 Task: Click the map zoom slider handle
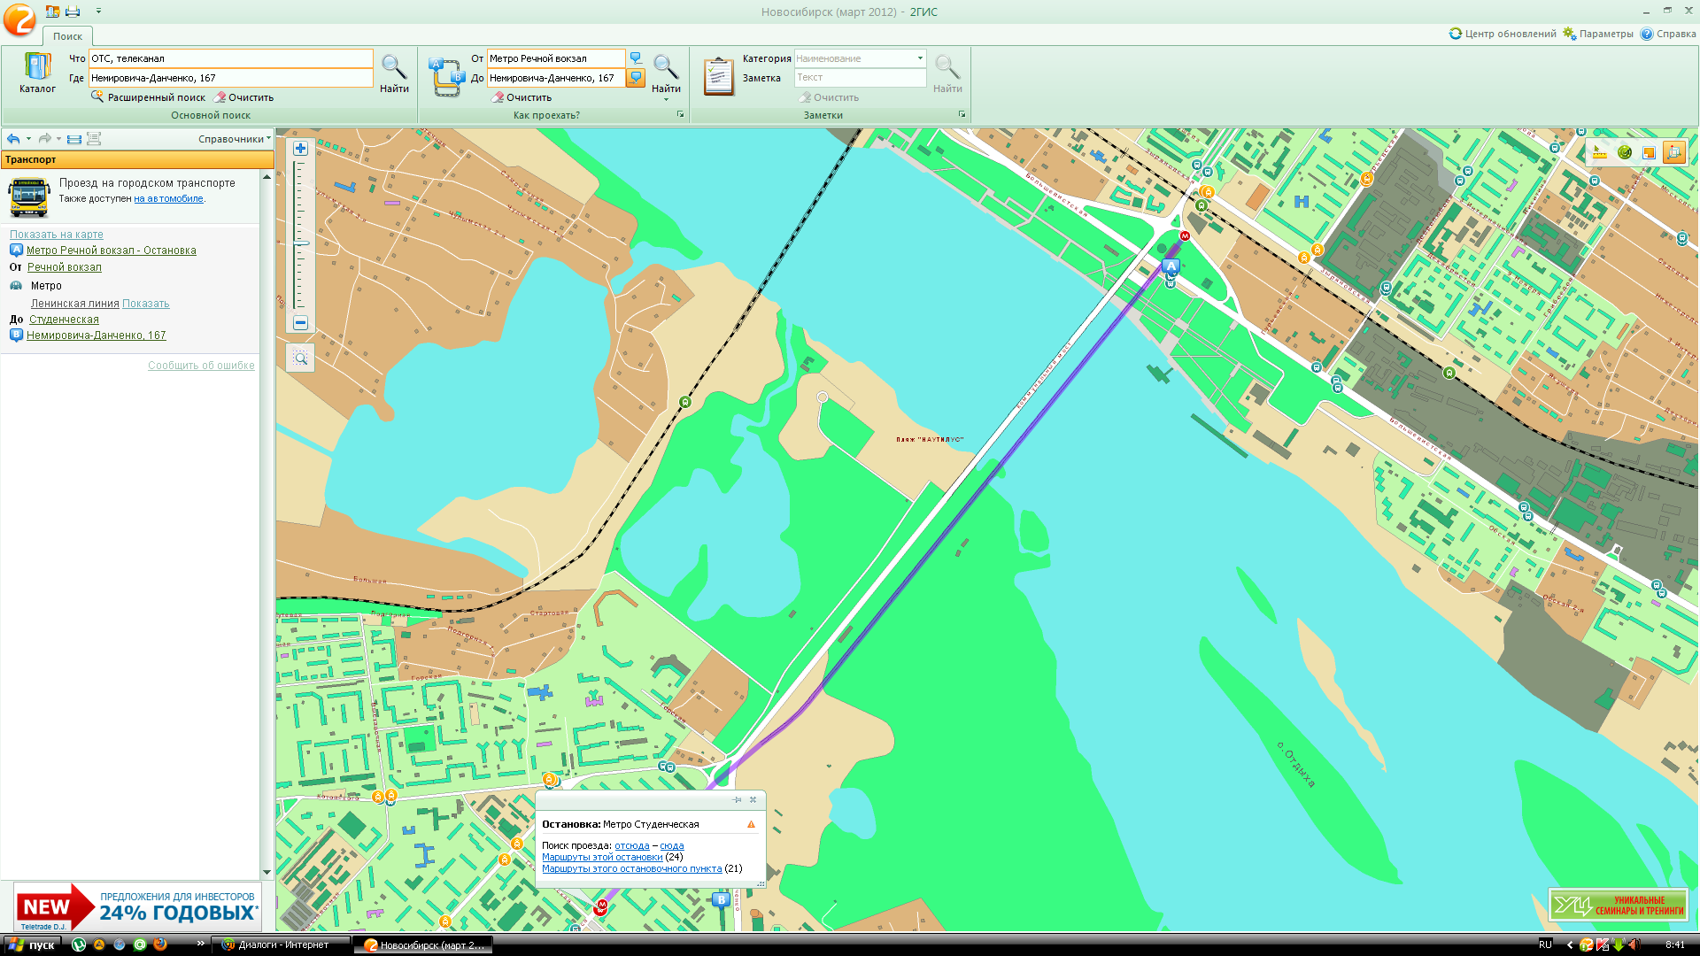tap(300, 243)
